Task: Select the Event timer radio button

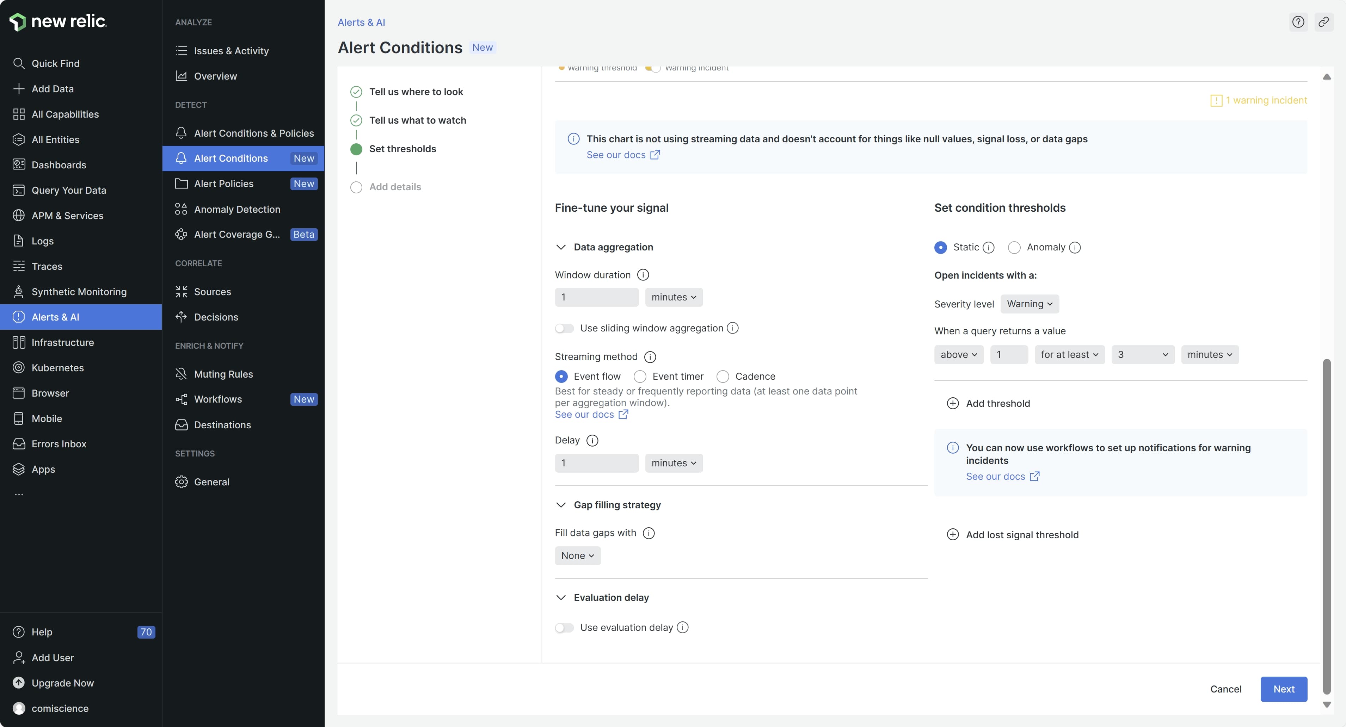Action: pos(640,377)
